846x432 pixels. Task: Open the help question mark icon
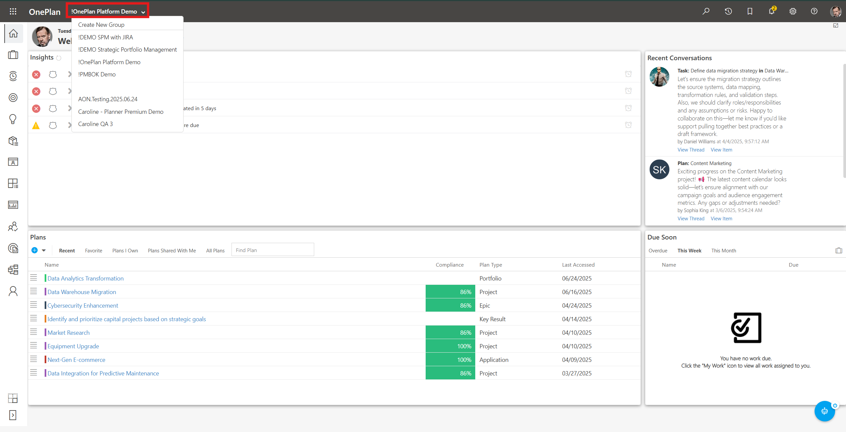point(814,11)
